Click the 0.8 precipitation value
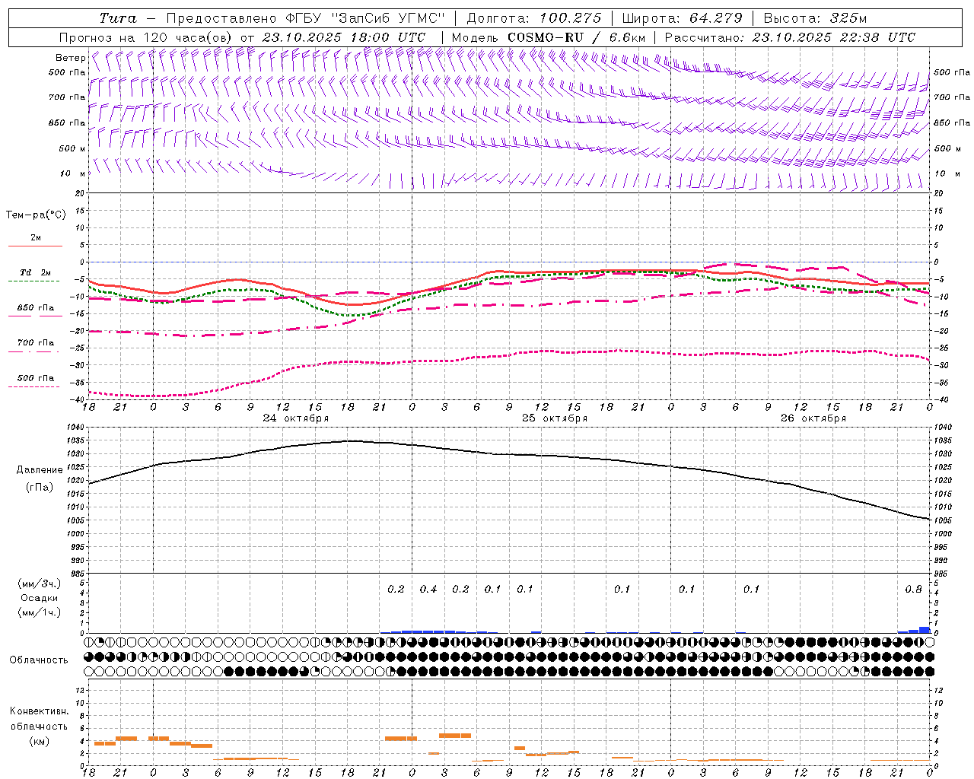The height and width of the screenshot is (779, 974). pos(914,590)
